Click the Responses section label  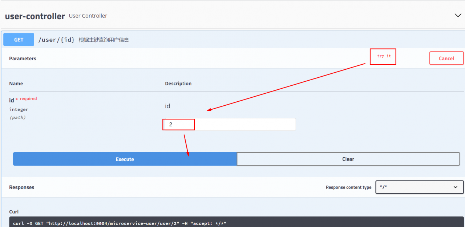point(22,187)
